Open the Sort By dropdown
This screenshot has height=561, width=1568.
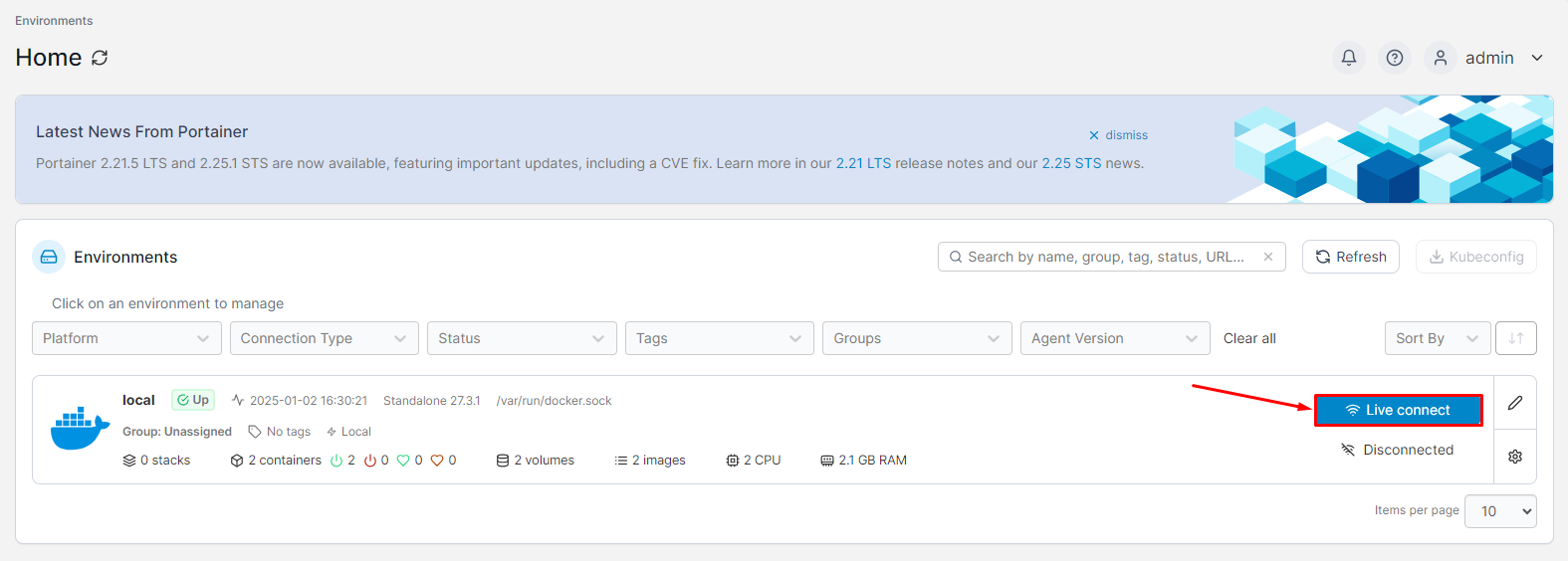1438,338
